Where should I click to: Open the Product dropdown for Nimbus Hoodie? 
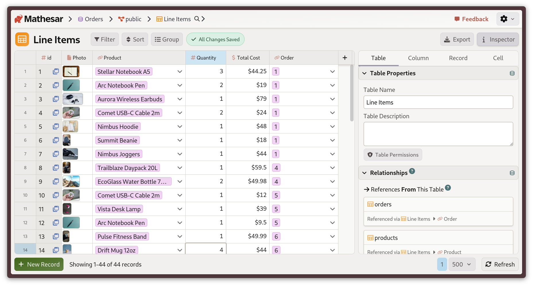pyautogui.click(x=180, y=127)
